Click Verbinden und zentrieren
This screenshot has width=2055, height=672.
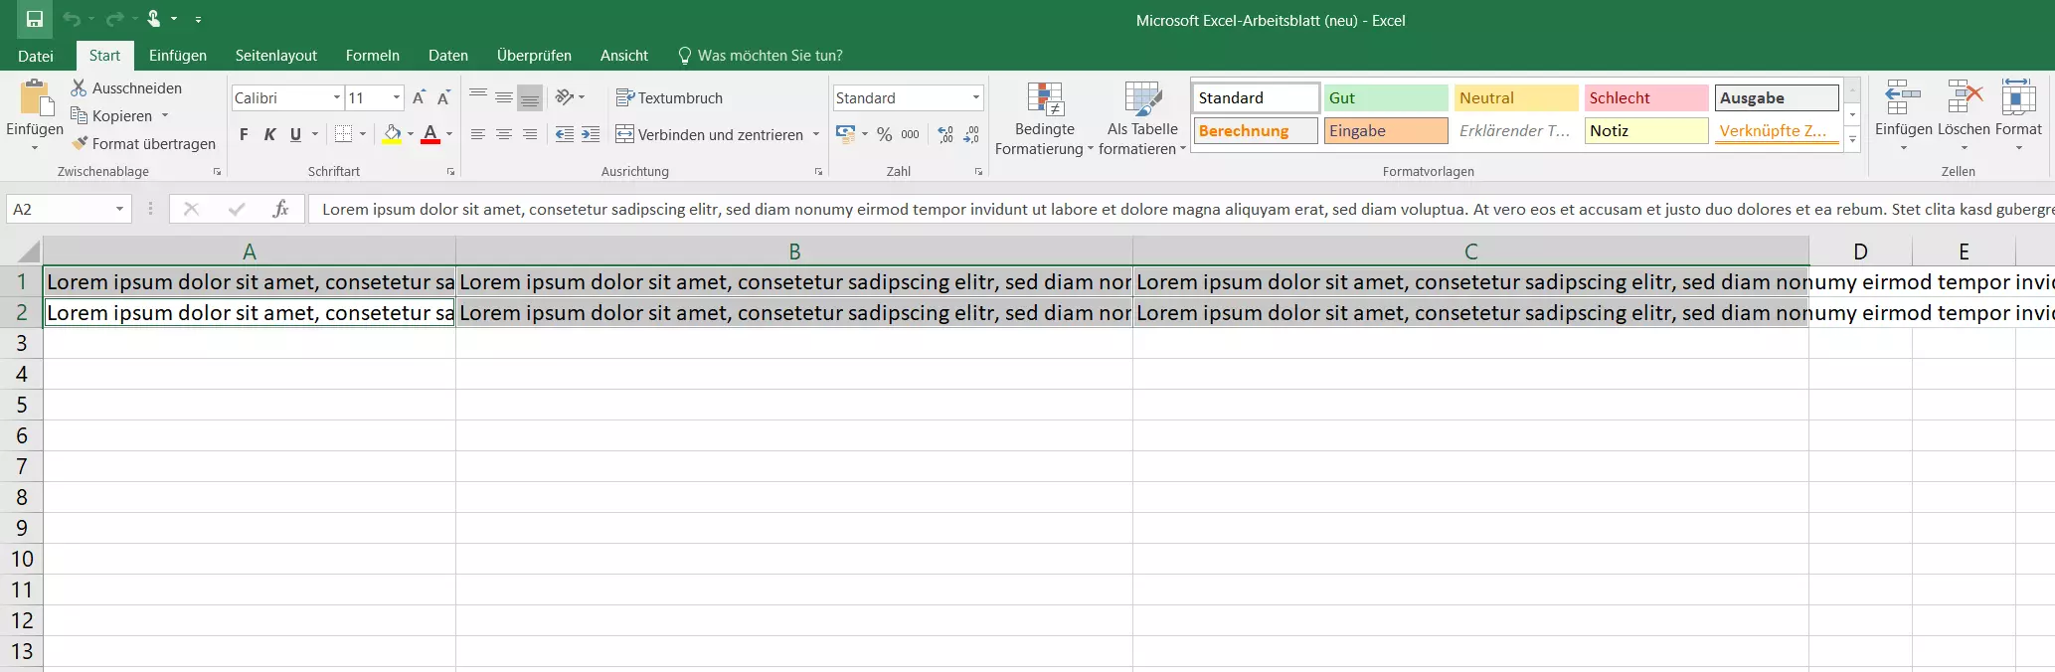click(710, 134)
